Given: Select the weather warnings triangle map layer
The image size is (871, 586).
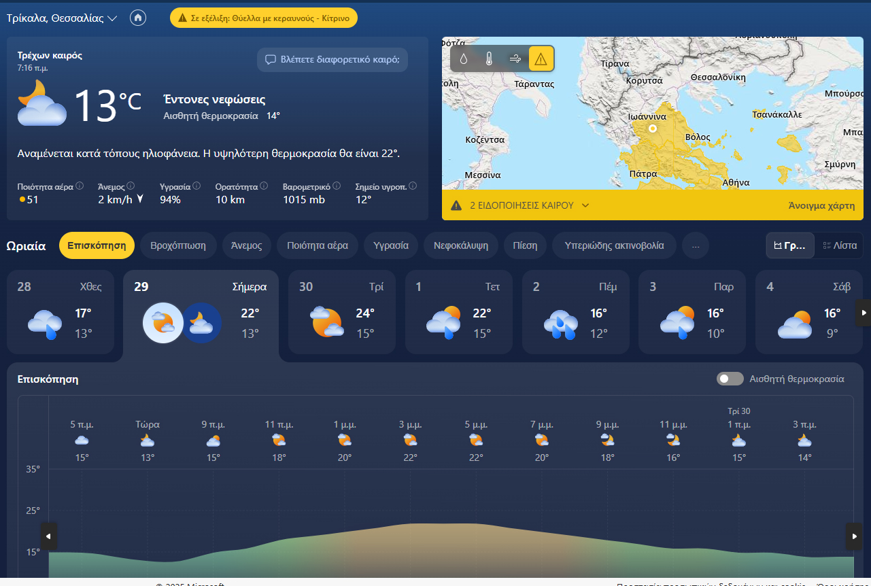Looking at the screenshot, I should tap(541, 59).
